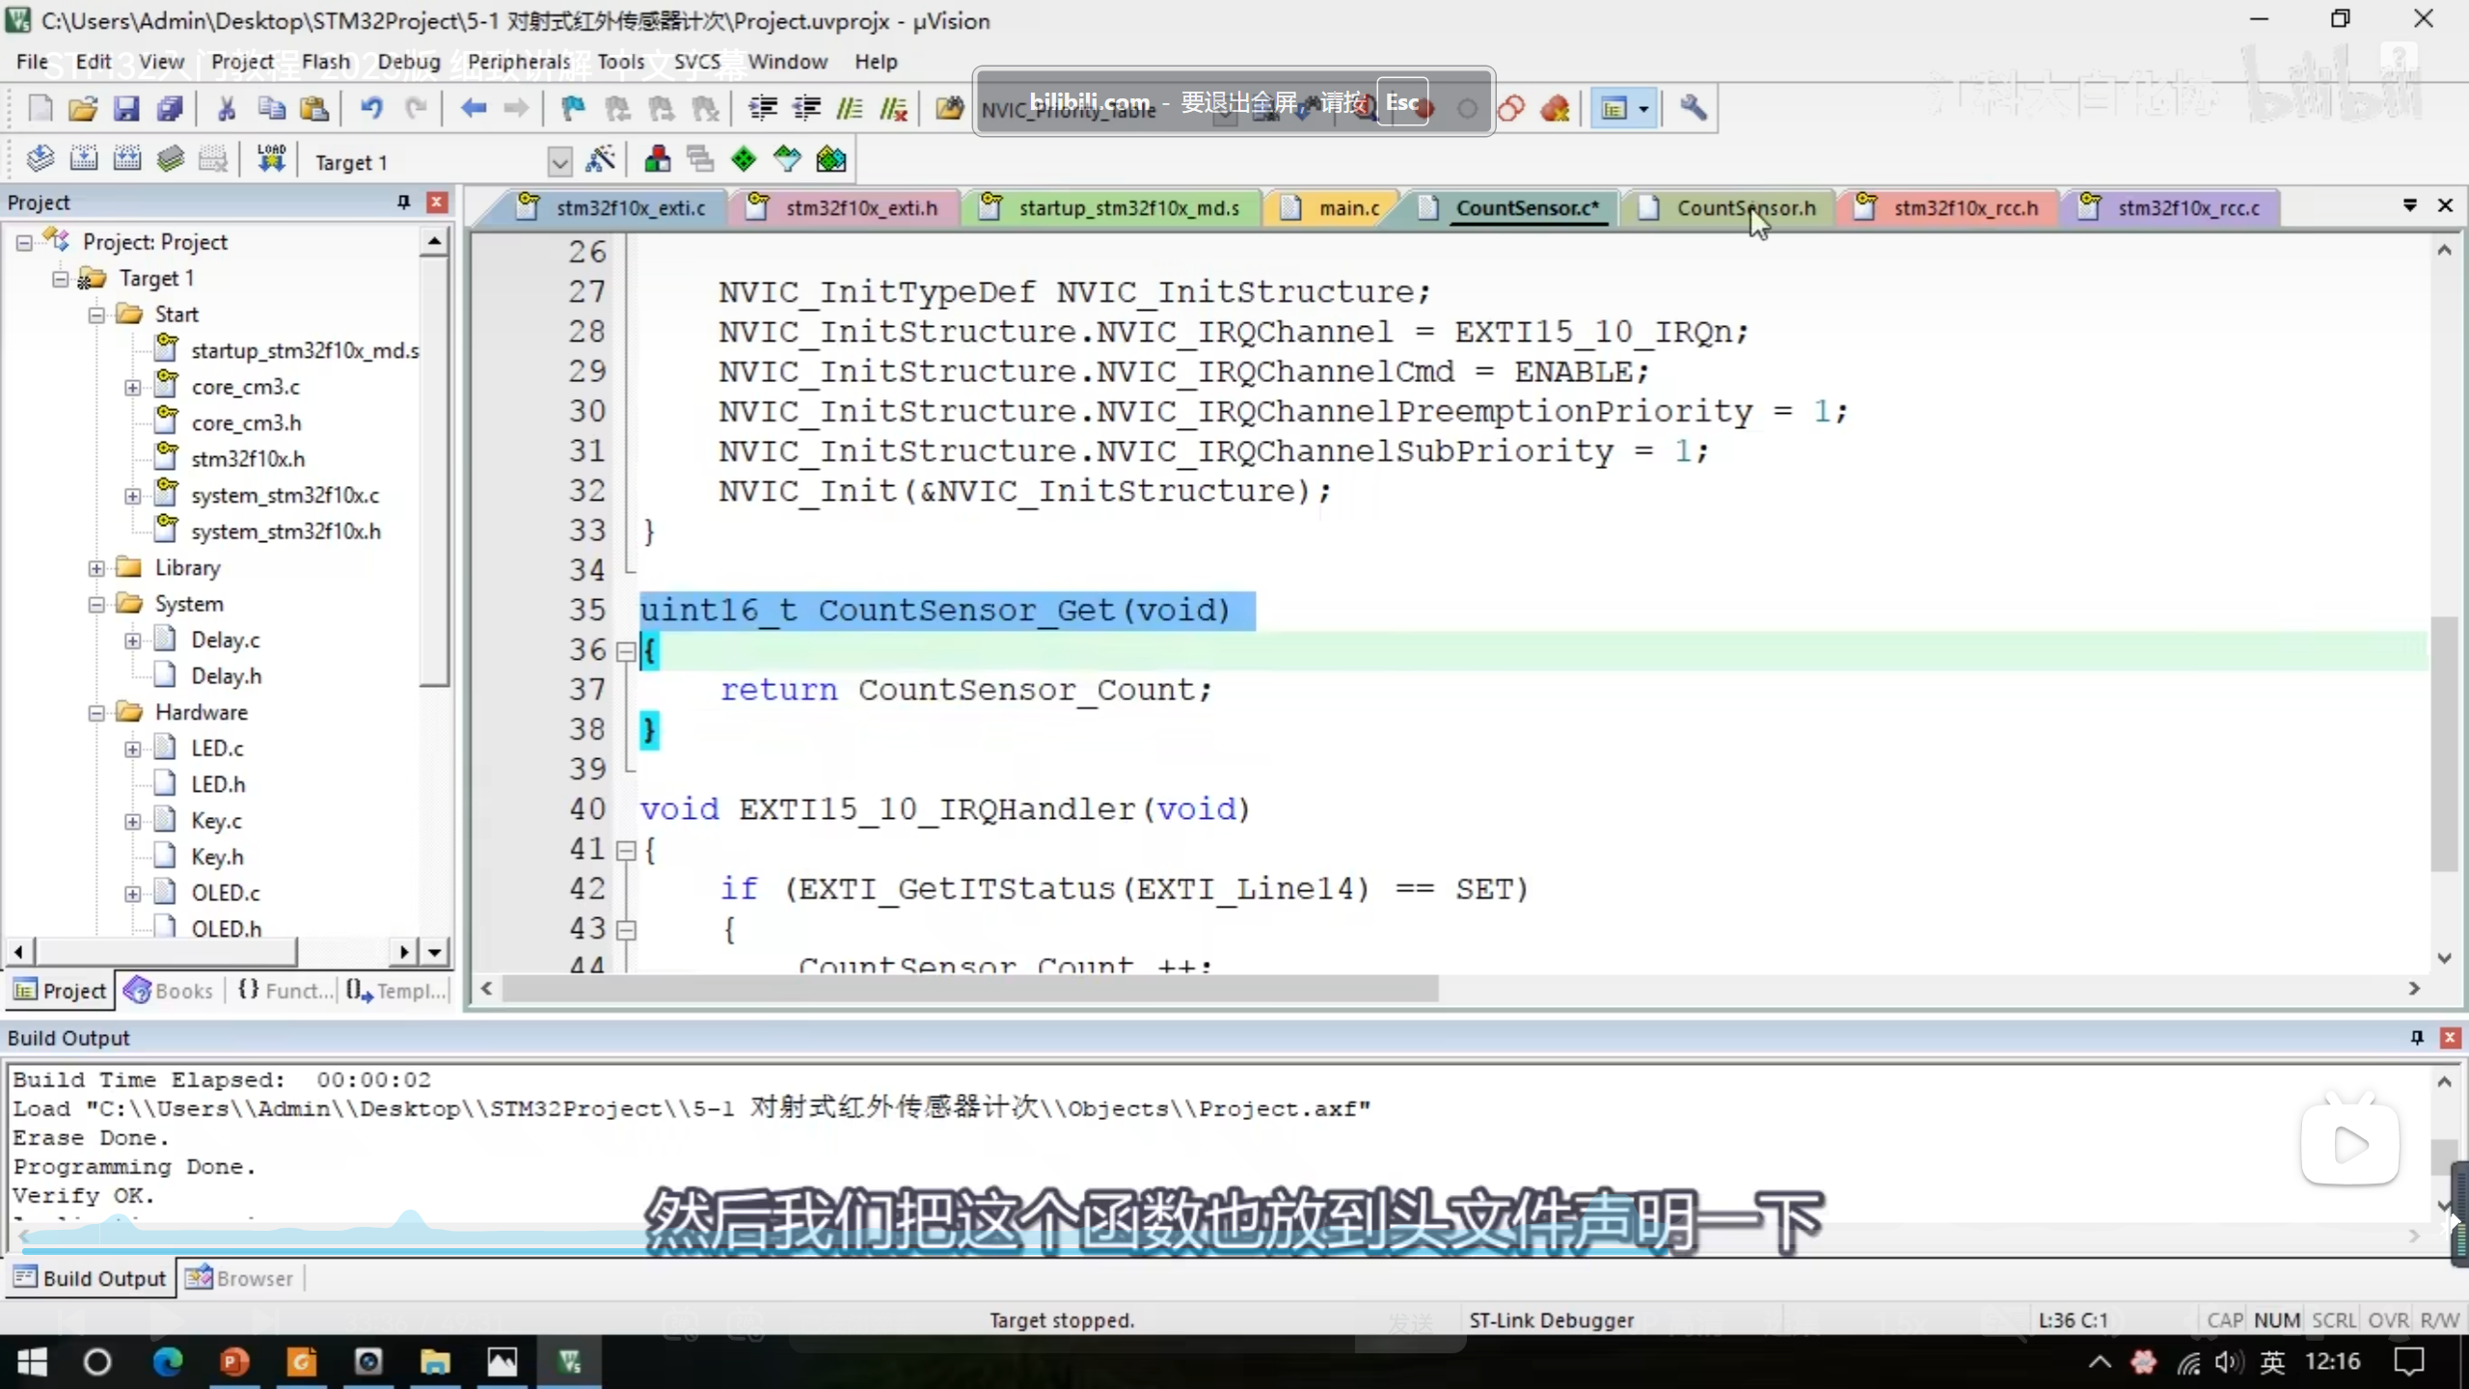Open the Browser output tab

pyautogui.click(x=240, y=1278)
